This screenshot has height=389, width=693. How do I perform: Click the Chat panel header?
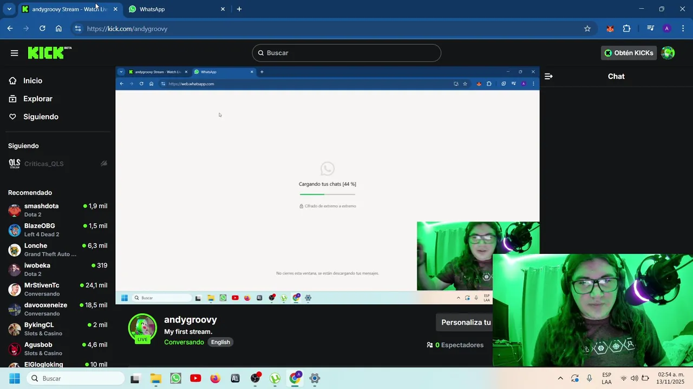[x=616, y=76]
